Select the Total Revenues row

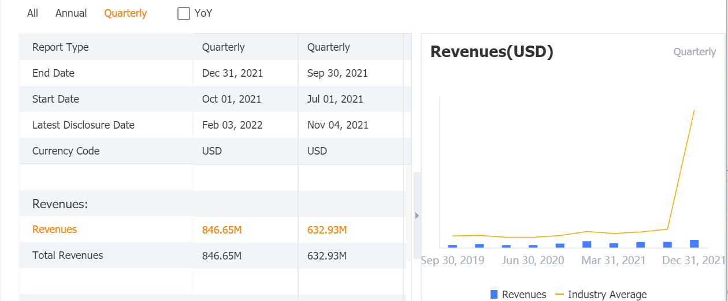[68, 255]
